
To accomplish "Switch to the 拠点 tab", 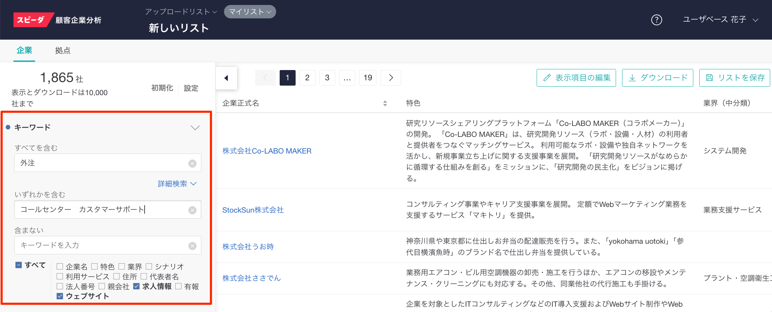I will pos(63,51).
